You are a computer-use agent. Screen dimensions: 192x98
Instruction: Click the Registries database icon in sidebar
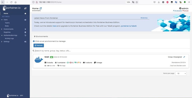click(25, 32)
